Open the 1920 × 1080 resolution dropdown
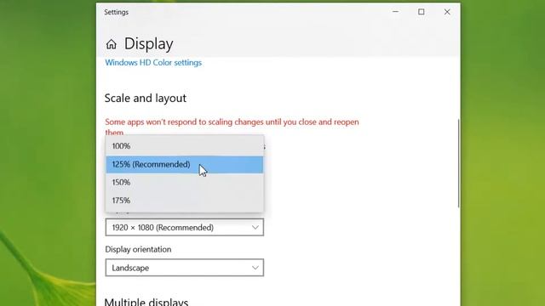Image resolution: width=545 pixels, height=306 pixels. (x=185, y=227)
